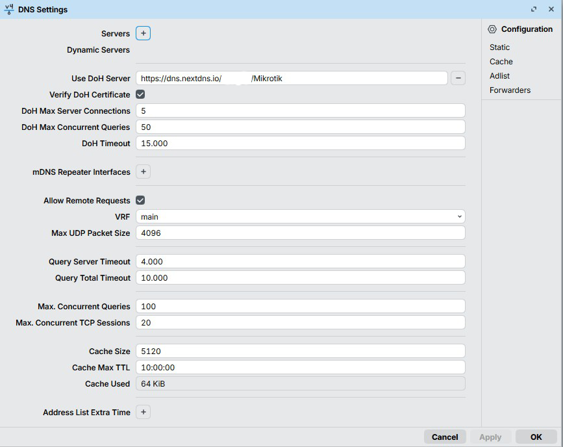563x447 pixels.
Task: Remove the DoH server entry
Action: tap(458, 78)
